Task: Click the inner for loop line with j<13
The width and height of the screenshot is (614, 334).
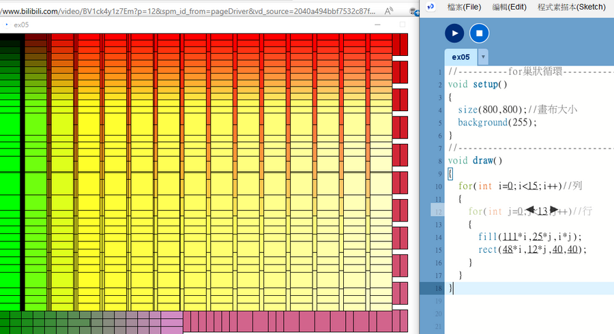Action: (x=530, y=211)
